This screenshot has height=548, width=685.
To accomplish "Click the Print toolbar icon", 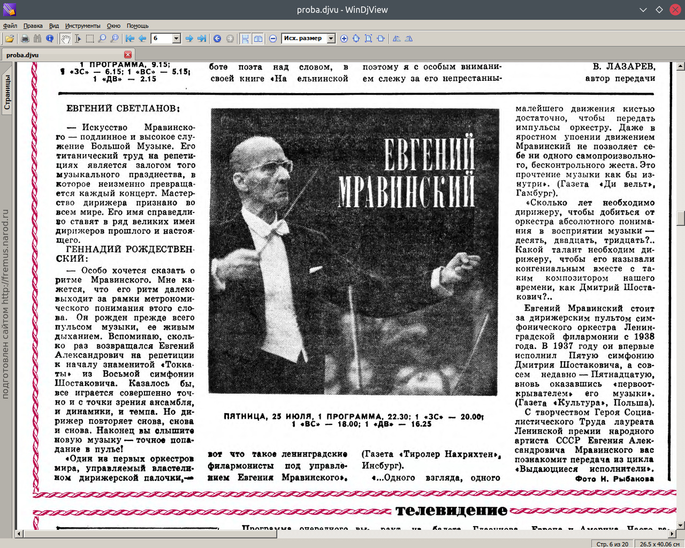I will (x=25, y=39).
